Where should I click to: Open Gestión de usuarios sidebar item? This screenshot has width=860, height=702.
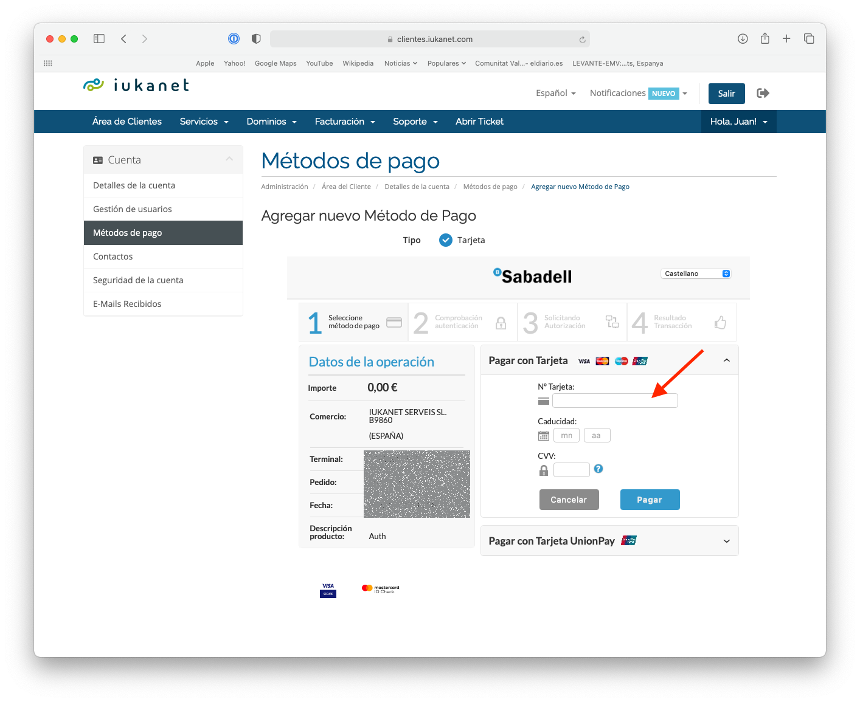pos(163,209)
